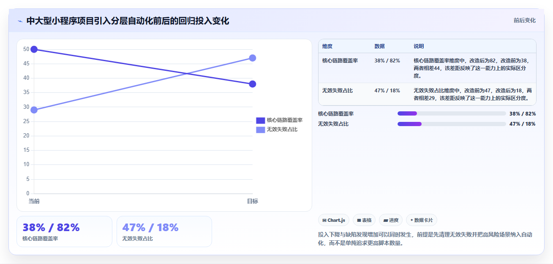Click the 目标 x-axis label
Image resolution: width=553 pixels, height=264 pixels.
pyautogui.click(x=252, y=201)
